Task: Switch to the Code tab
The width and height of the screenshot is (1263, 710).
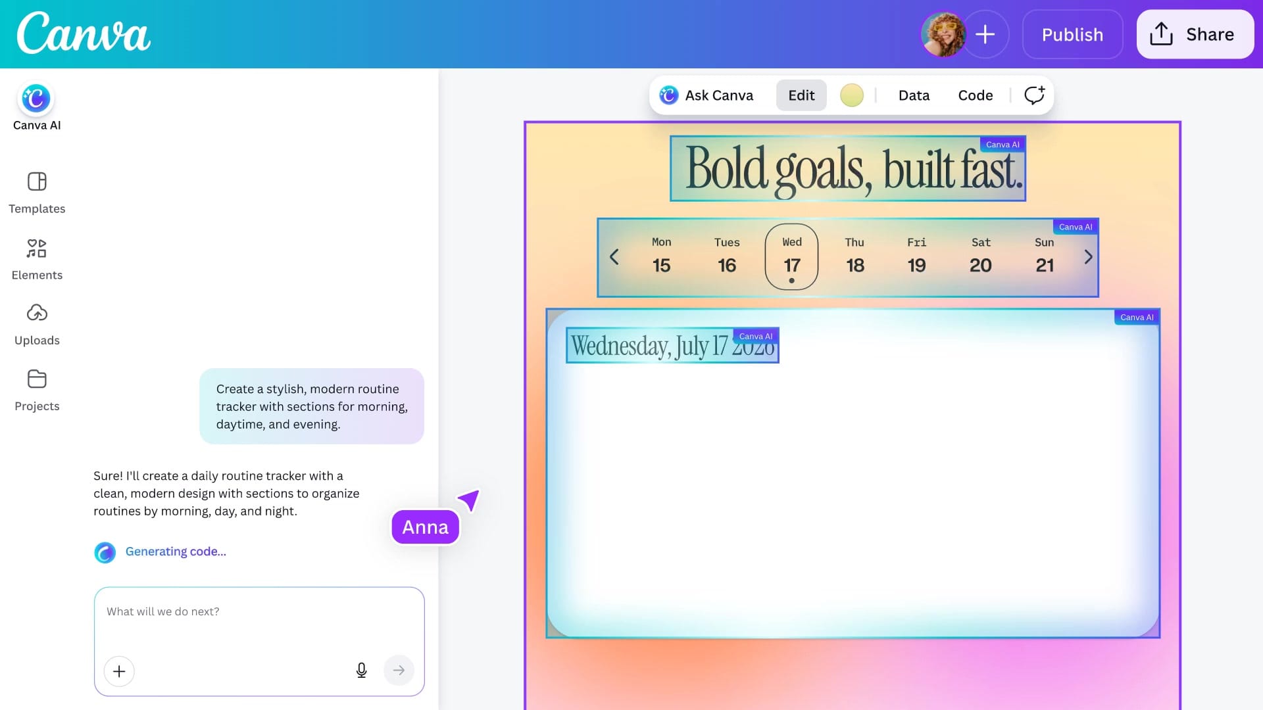Action: pos(975,95)
